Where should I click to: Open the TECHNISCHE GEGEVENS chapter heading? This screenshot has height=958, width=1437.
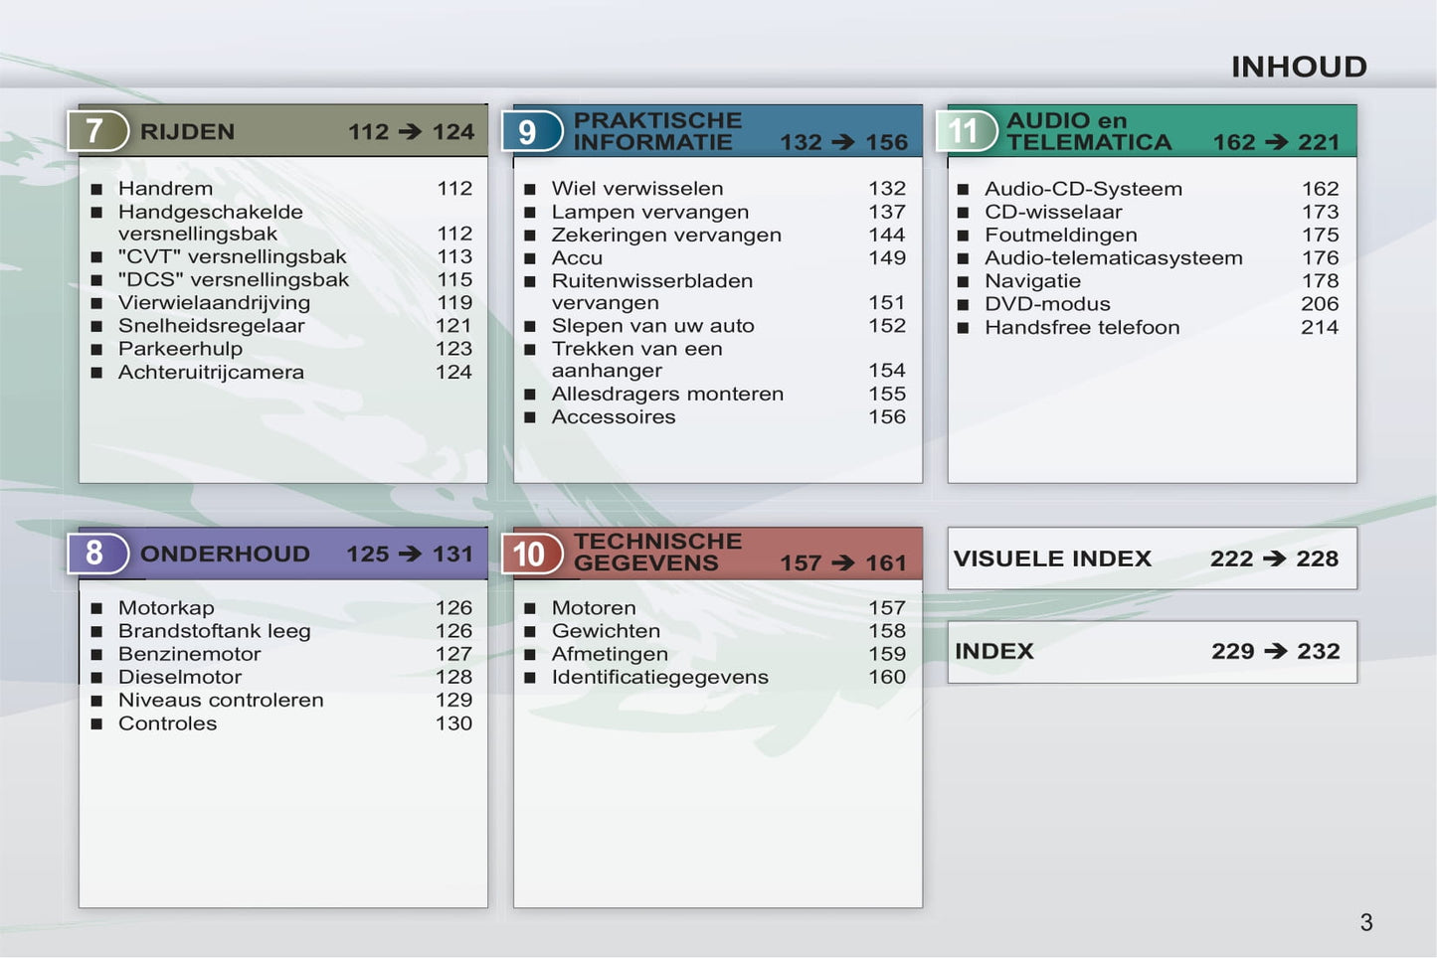[x=657, y=552]
